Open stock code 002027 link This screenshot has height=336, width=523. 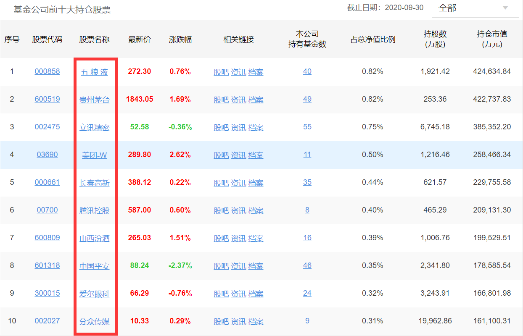(47, 321)
